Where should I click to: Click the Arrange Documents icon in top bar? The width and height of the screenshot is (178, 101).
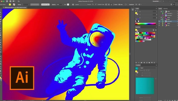tap(14, 1)
